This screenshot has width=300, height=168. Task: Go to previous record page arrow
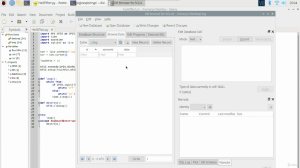[x=89, y=159]
